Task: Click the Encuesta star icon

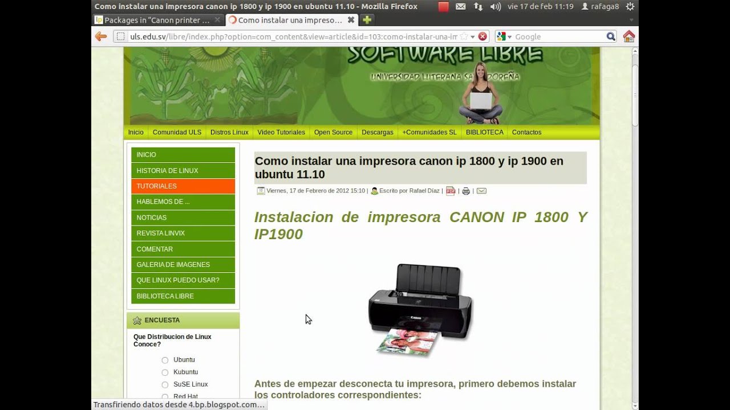Action: pos(137,321)
